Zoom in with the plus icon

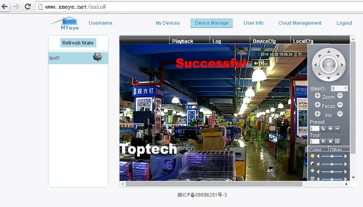(318, 96)
